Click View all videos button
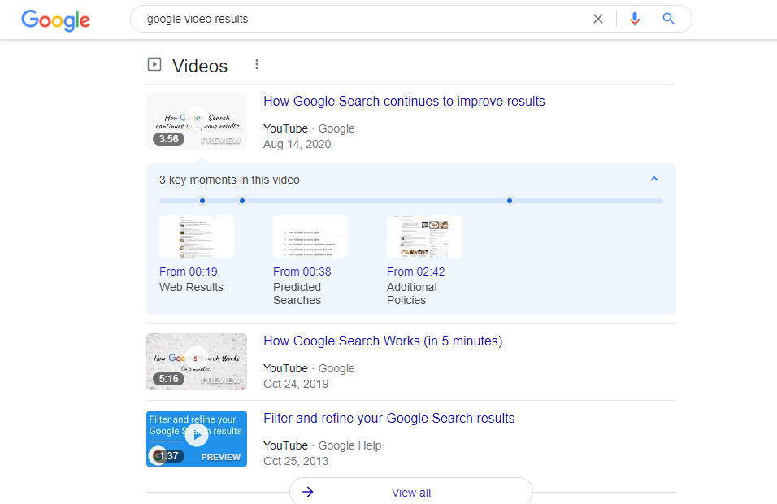 pos(410,492)
